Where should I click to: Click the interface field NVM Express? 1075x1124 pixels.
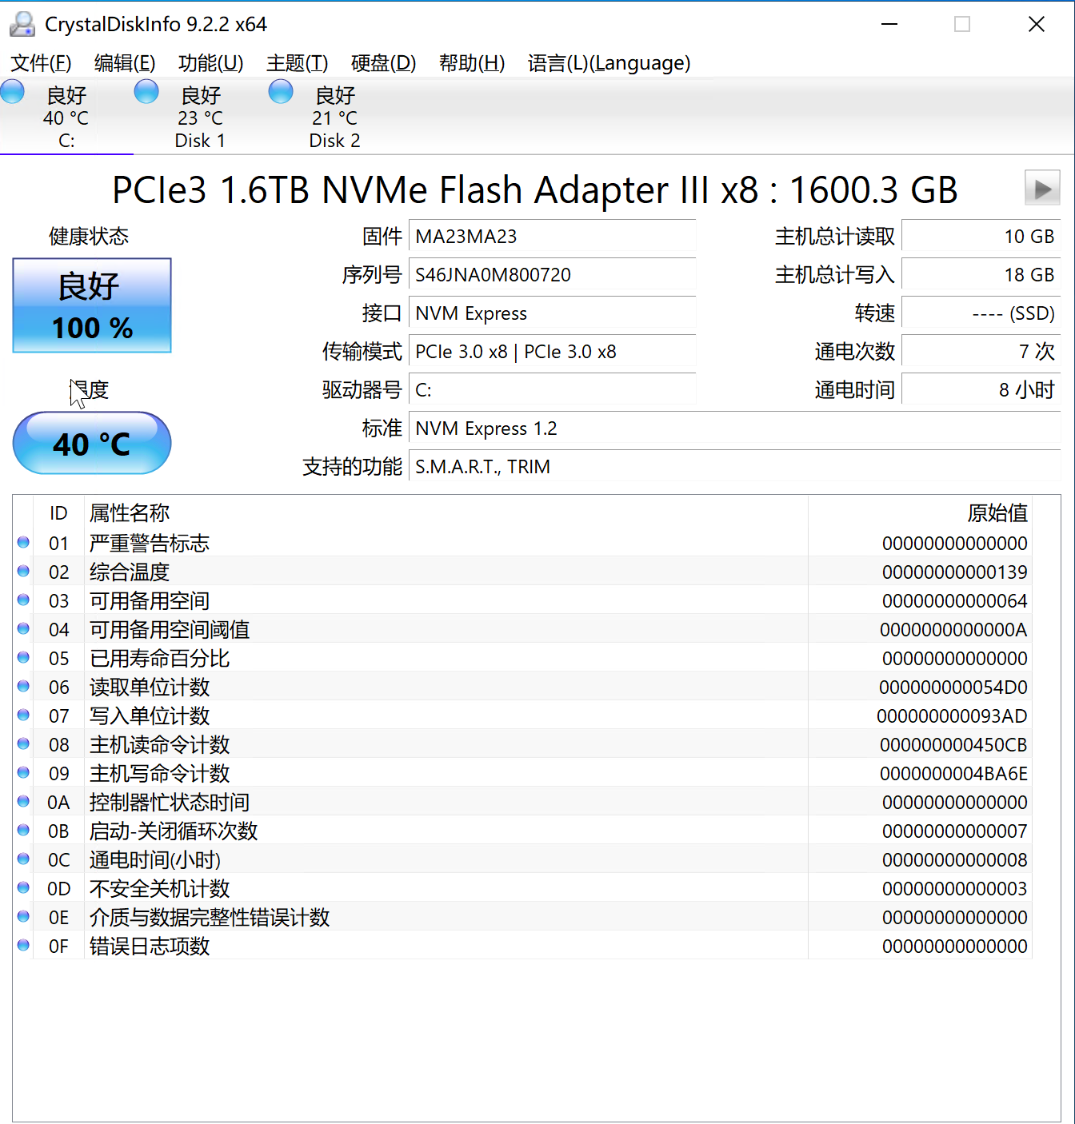point(552,313)
